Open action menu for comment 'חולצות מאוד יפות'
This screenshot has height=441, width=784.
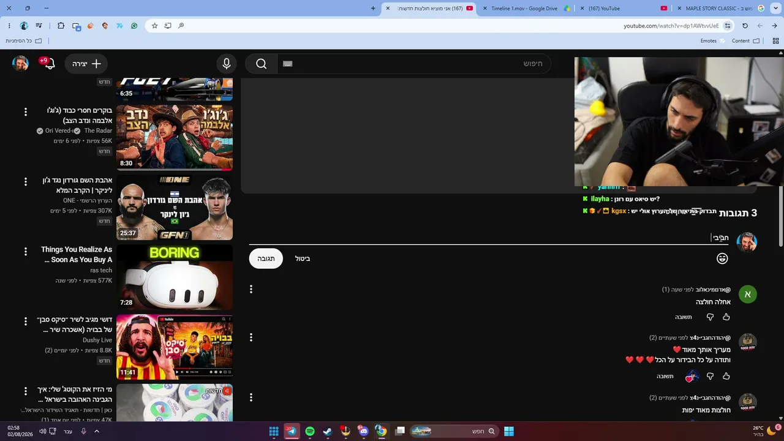coord(251,398)
